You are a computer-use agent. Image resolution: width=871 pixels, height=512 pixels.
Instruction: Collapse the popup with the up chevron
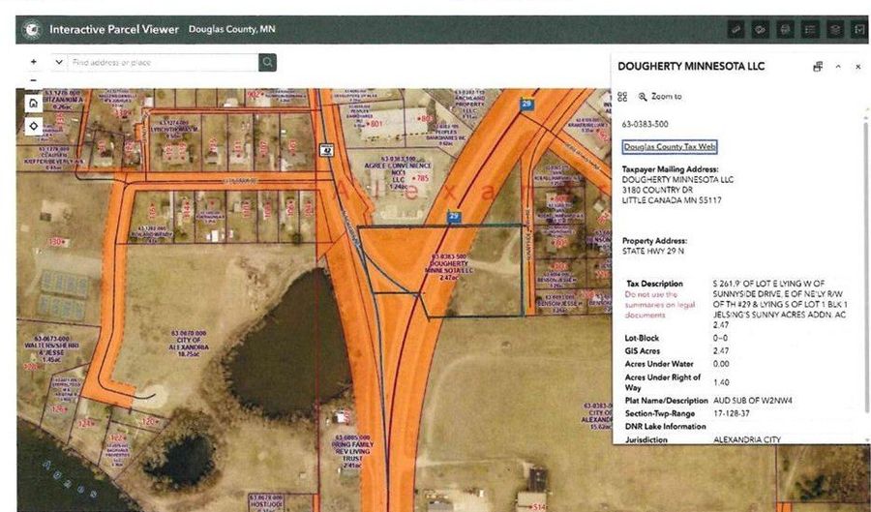tap(838, 67)
